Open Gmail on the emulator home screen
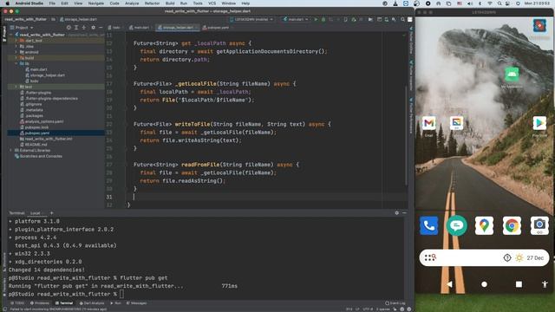Screen dimensions: 555x312 pos(428,123)
